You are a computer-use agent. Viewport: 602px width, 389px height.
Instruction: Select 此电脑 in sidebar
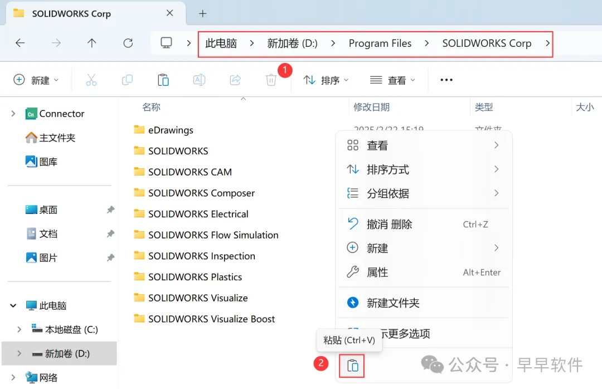(x=46, y=305)
